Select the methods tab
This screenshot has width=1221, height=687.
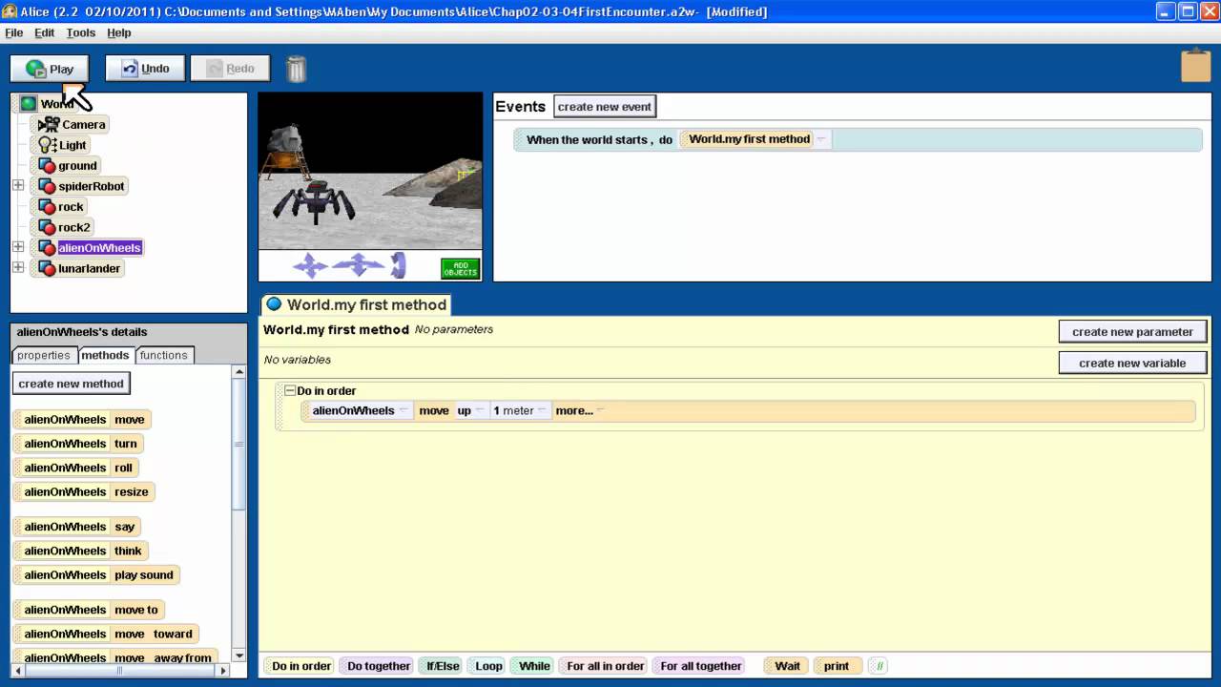(x=105, y=355)
